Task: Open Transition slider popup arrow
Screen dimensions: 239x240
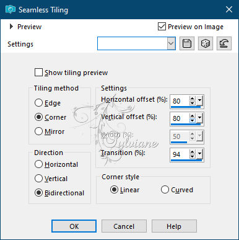Action: coord(199,154)
